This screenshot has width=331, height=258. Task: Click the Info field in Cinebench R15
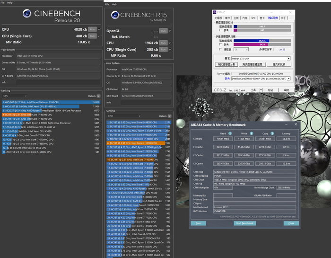(x=146, y=102)
